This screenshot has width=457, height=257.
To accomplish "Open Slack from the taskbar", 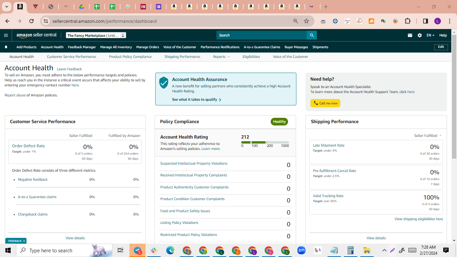I will (154, 250).
